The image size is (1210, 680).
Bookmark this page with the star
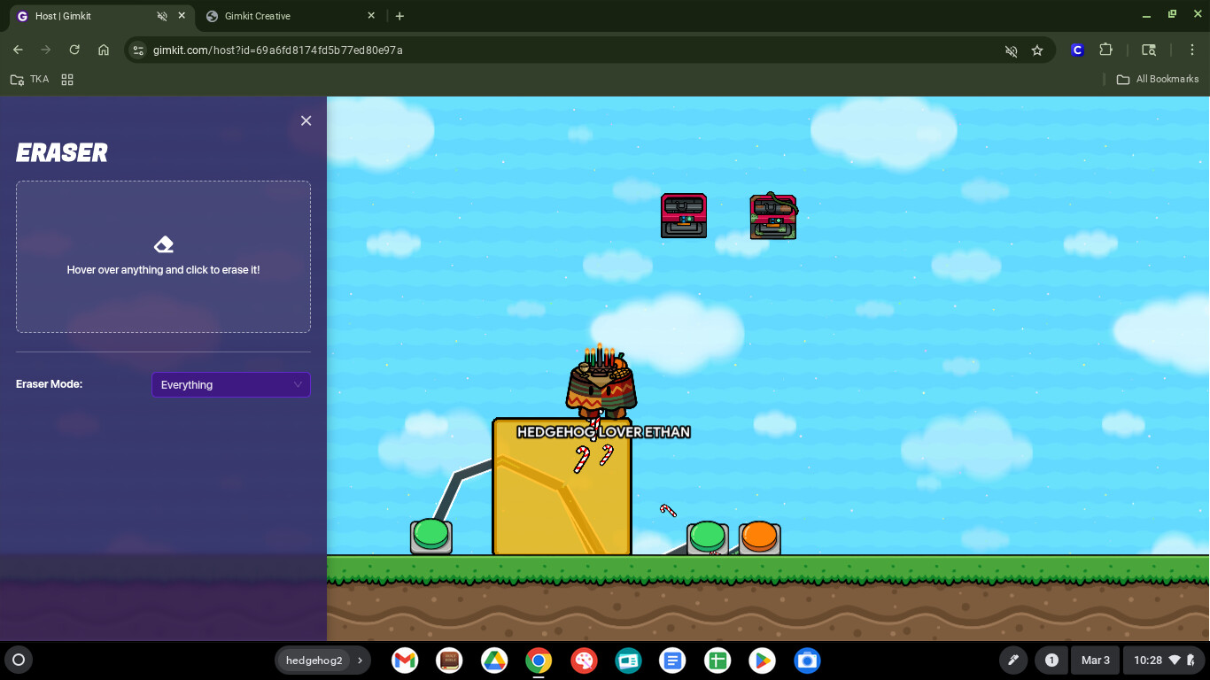[x=1037, y=50]
